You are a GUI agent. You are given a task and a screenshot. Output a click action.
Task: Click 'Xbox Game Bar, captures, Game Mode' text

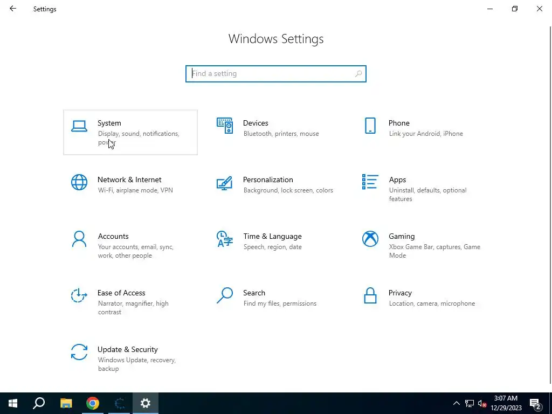(434, 251)
